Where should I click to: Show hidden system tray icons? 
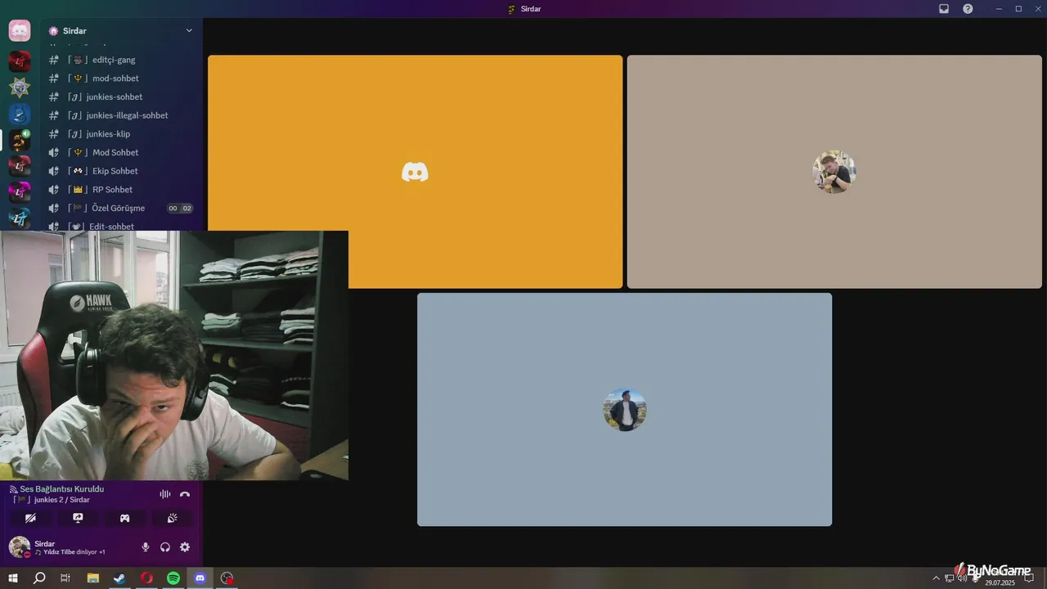point(937,578)
